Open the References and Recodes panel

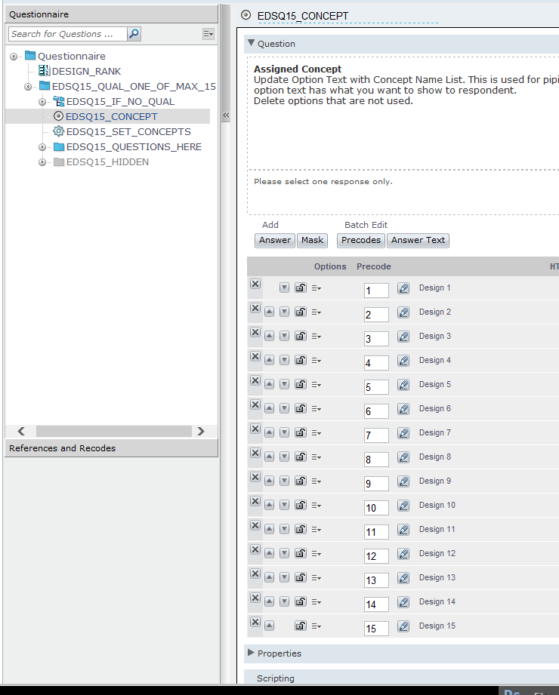111,448
